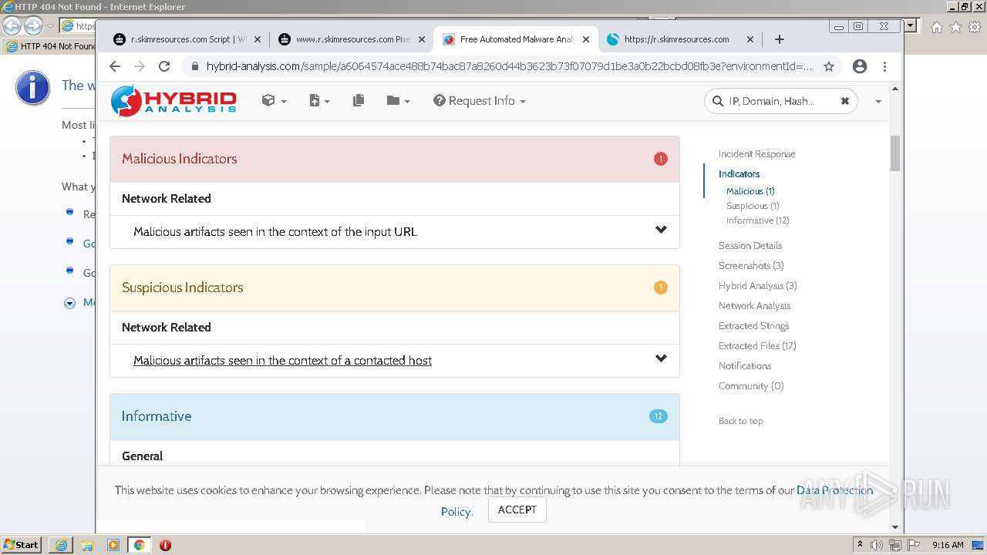The height and width of the screenshot is (555, 987).
Task: Open Malicious artifacts of a contacted host link
Action: coord(282,360)
